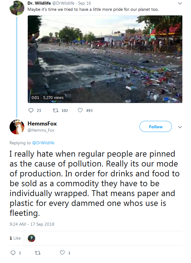The image size is (191, 263).
Task: Expand options chevron beside Follow button
Action: pyautogui.click(x=180, y=127)
